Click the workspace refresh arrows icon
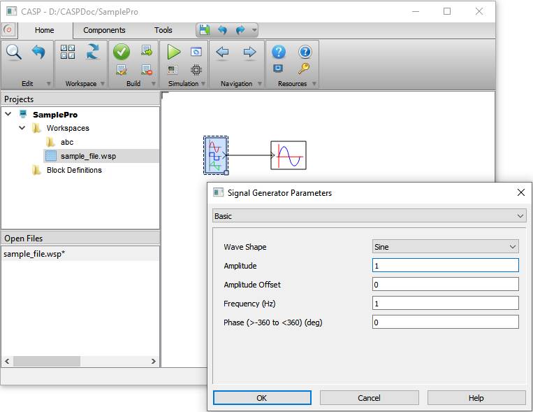 92,52
